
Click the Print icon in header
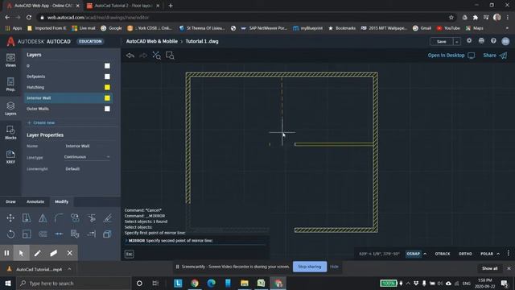481,41
